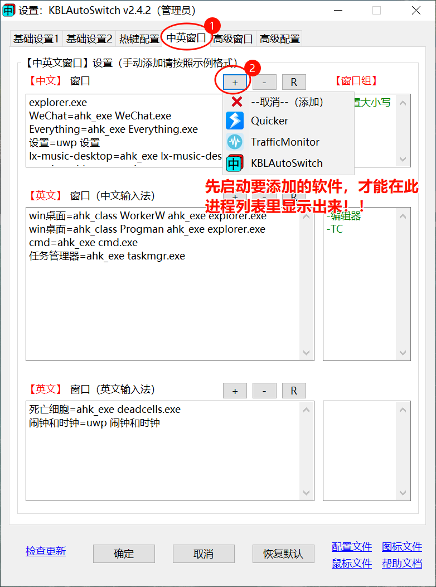Viewport: 436px width, 587px height.
Task: Click minus button beside Chinese window list
Action: pos(264,82)
